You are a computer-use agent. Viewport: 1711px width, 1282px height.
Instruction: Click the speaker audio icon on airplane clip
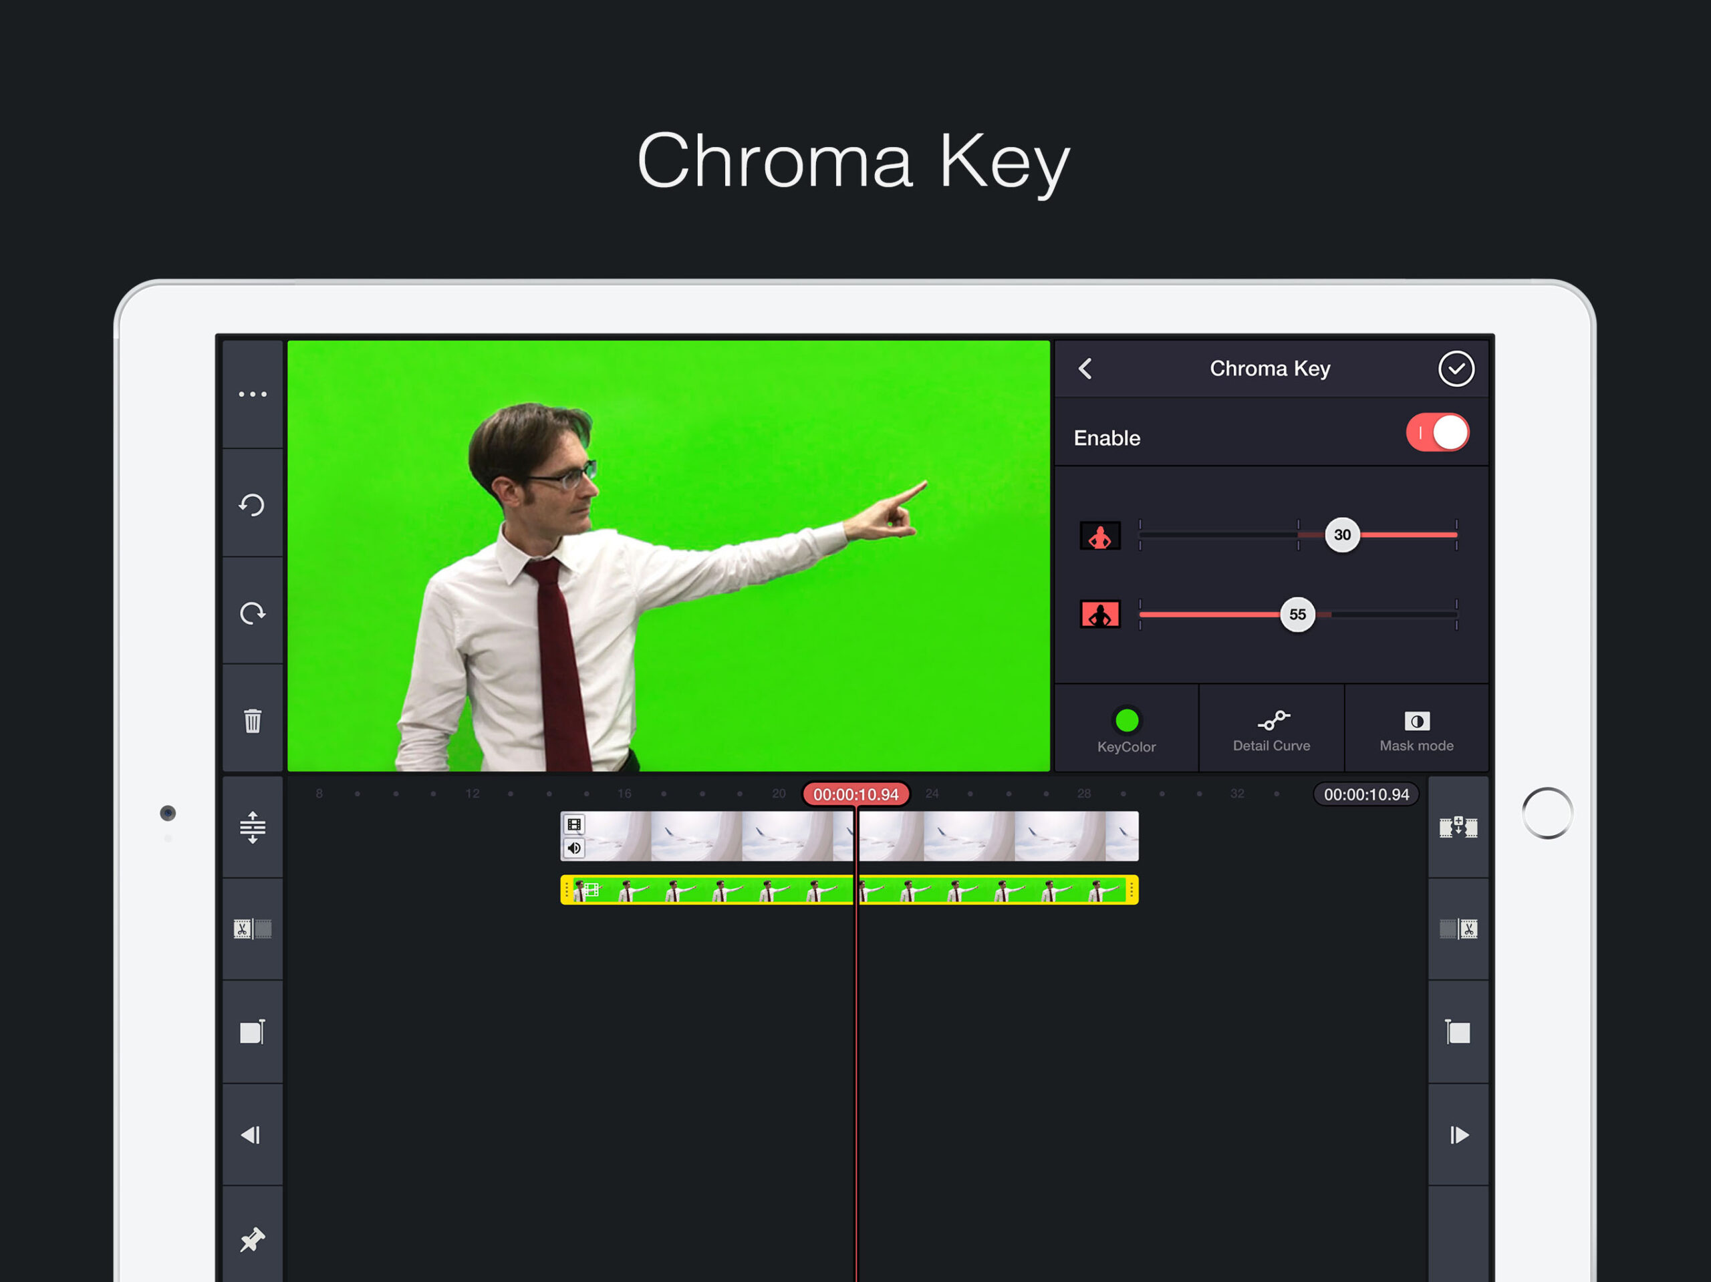point(574,848)
